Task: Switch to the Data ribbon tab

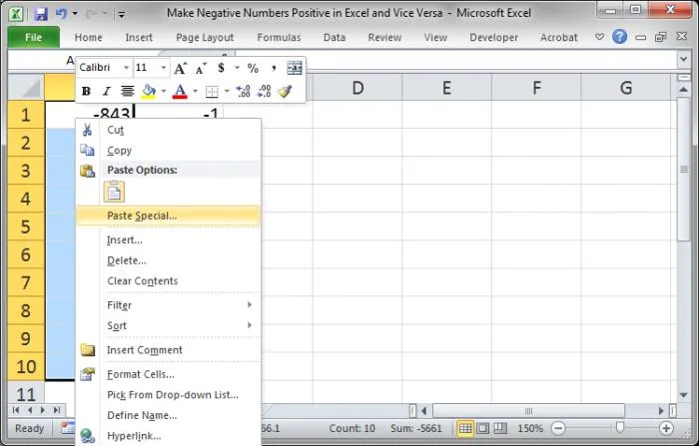Action: point(335,38)
